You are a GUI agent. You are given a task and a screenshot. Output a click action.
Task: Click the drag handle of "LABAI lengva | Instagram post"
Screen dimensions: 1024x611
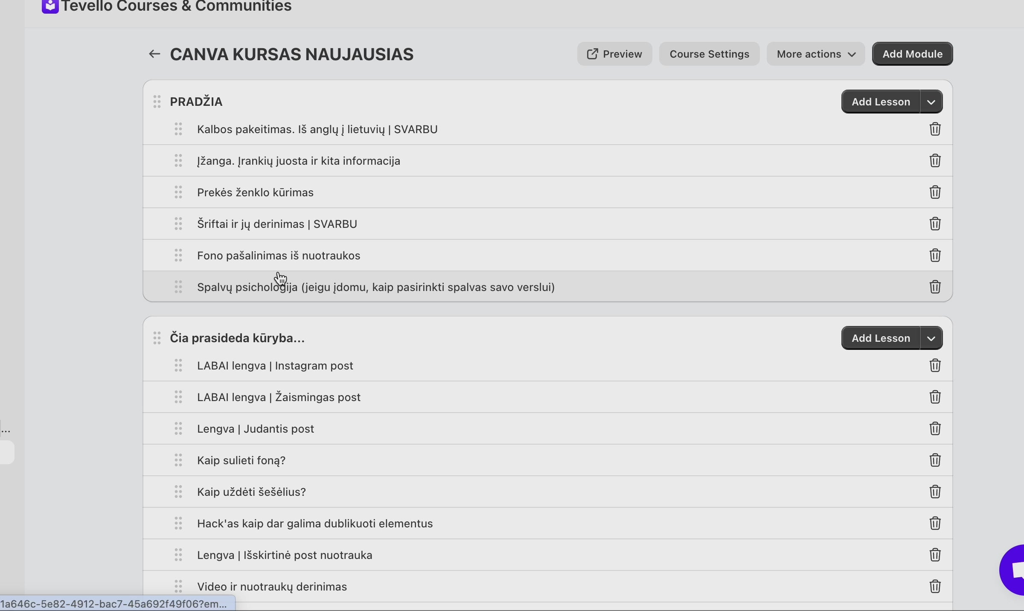pyautogui.click(x=178, y=365)
